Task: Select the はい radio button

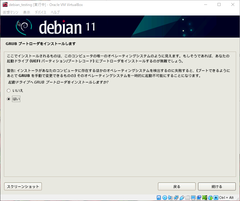Action: pyautogui.click(x=9, y=99)
